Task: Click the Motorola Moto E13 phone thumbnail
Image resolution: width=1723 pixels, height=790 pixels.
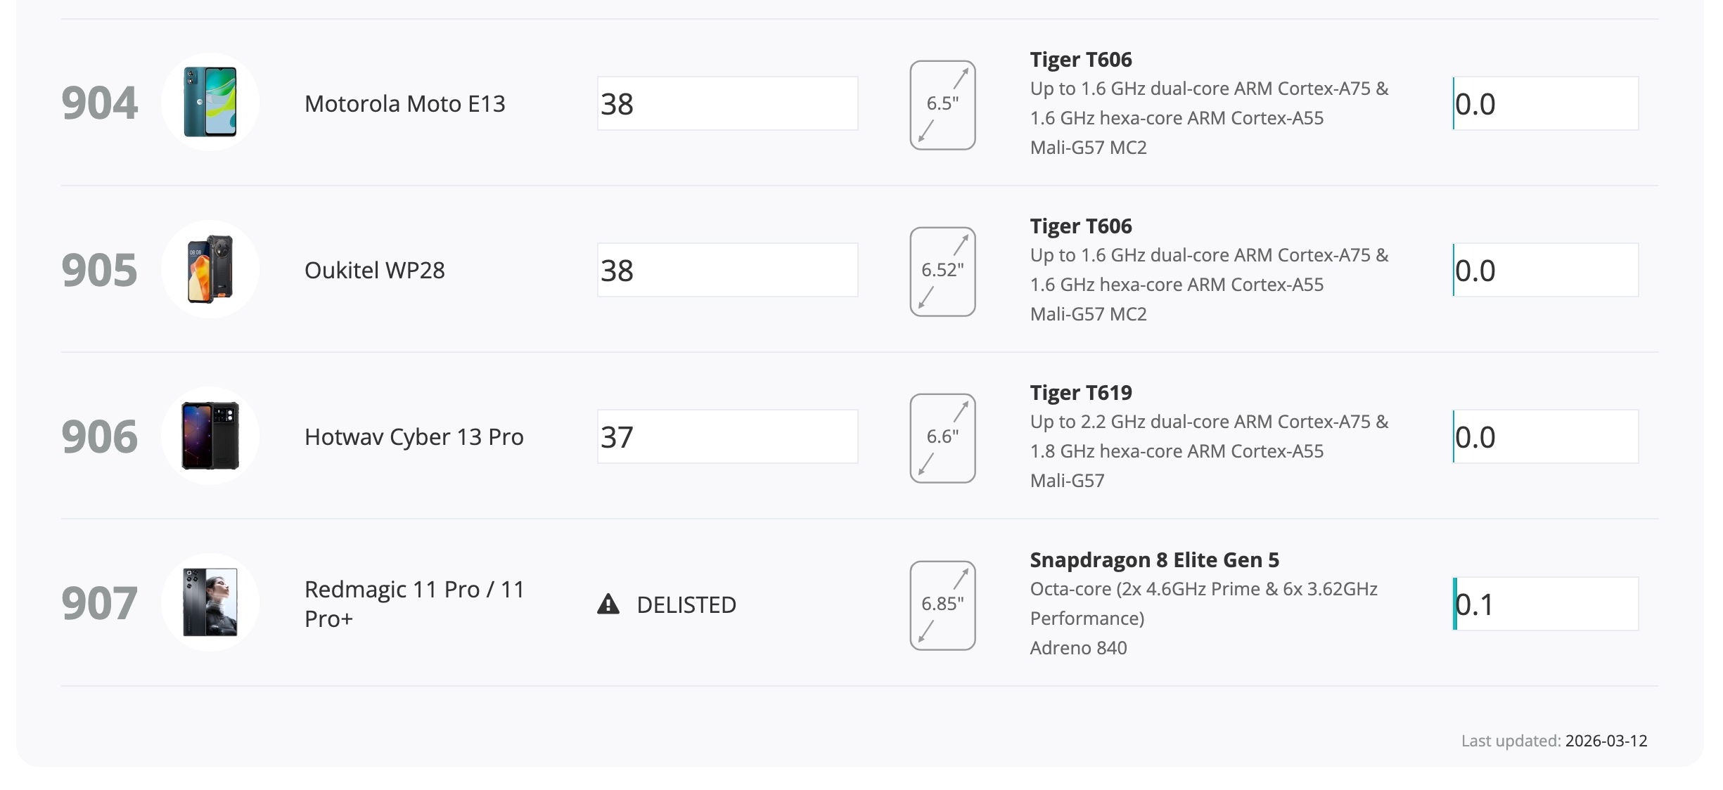Action: coord(210,103)
